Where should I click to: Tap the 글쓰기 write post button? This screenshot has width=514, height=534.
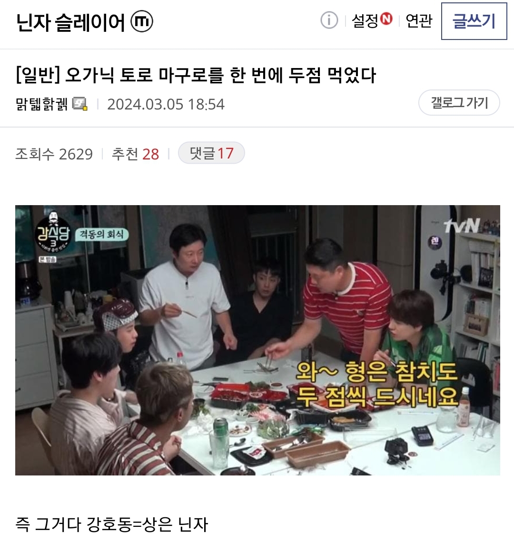(x=474, y=21)
